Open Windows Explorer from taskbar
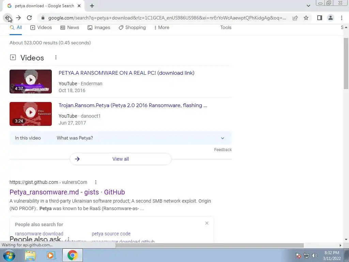This screenshot has height=262, width=349. pyautogui.click(x=30, y=255)
